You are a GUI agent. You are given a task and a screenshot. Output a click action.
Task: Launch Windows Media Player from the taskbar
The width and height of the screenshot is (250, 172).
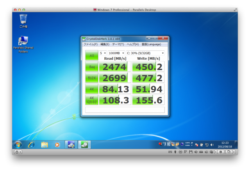[x=57, y=145]
